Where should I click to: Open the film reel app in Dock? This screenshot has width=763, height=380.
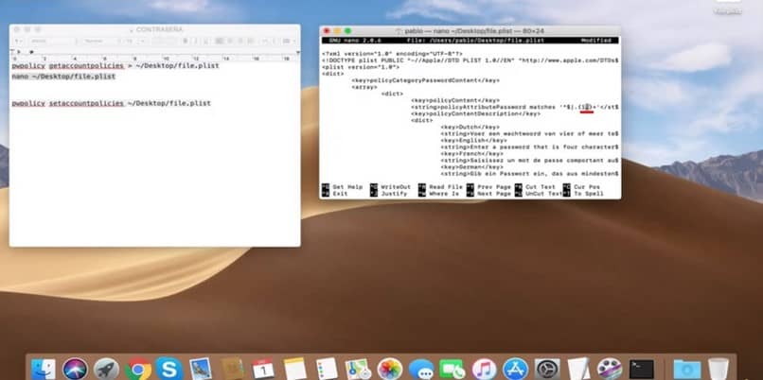[x=610, y=370]
